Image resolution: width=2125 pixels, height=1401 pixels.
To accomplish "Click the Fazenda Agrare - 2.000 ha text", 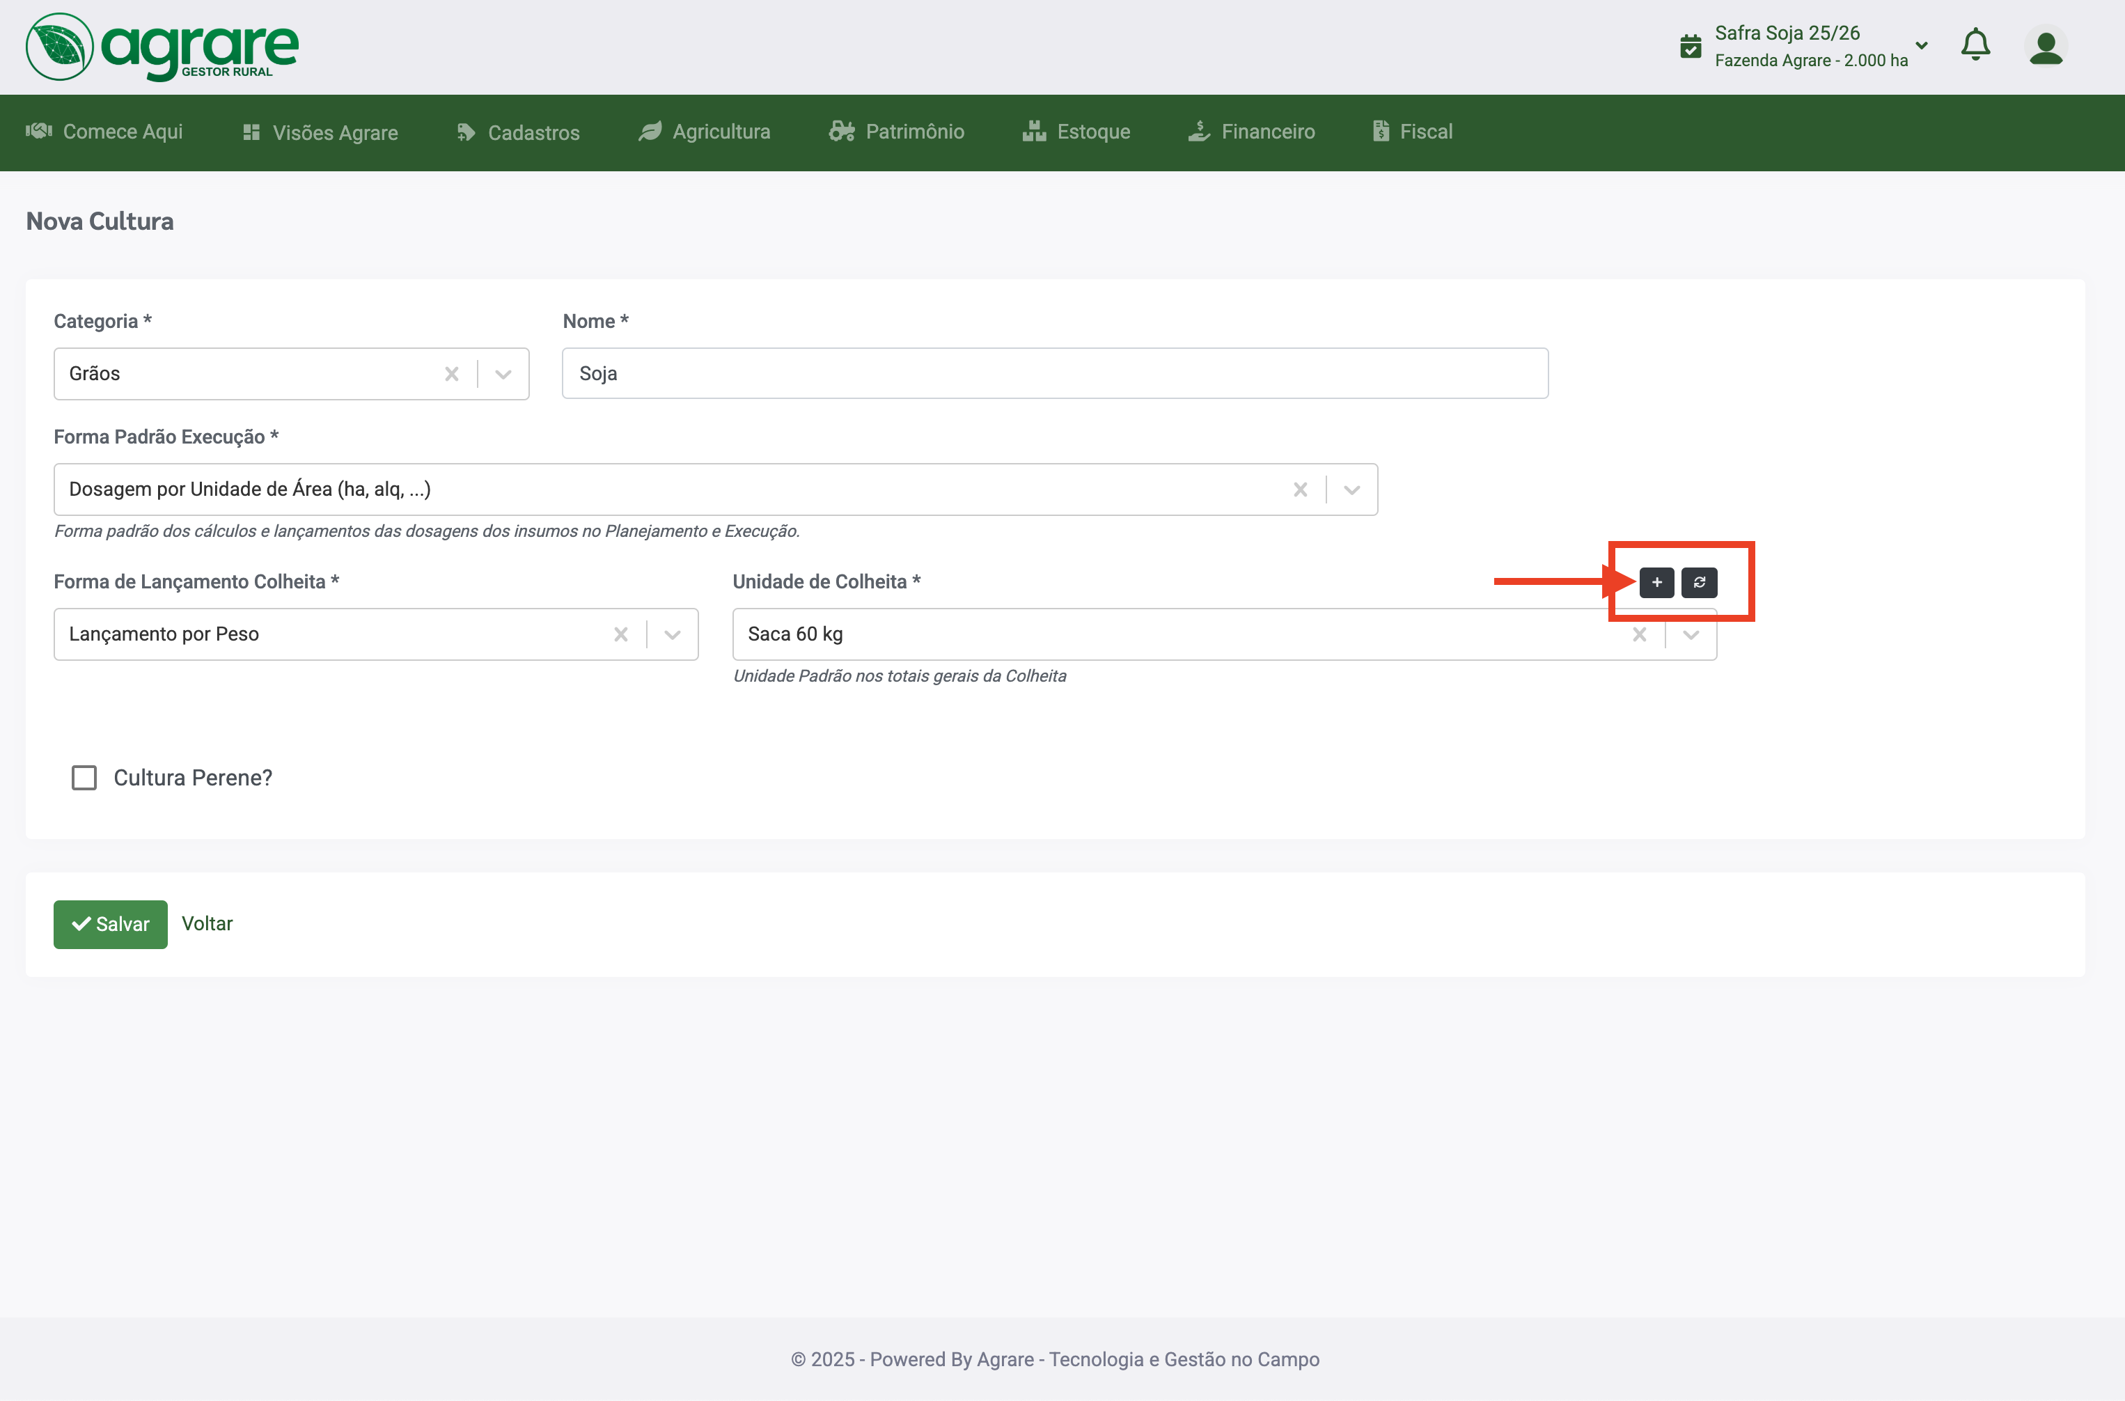I will coord(1812,60).
